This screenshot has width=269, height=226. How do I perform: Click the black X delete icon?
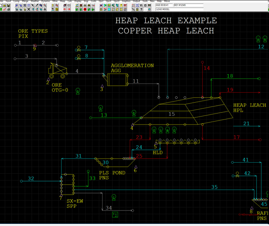click(29, 10)
